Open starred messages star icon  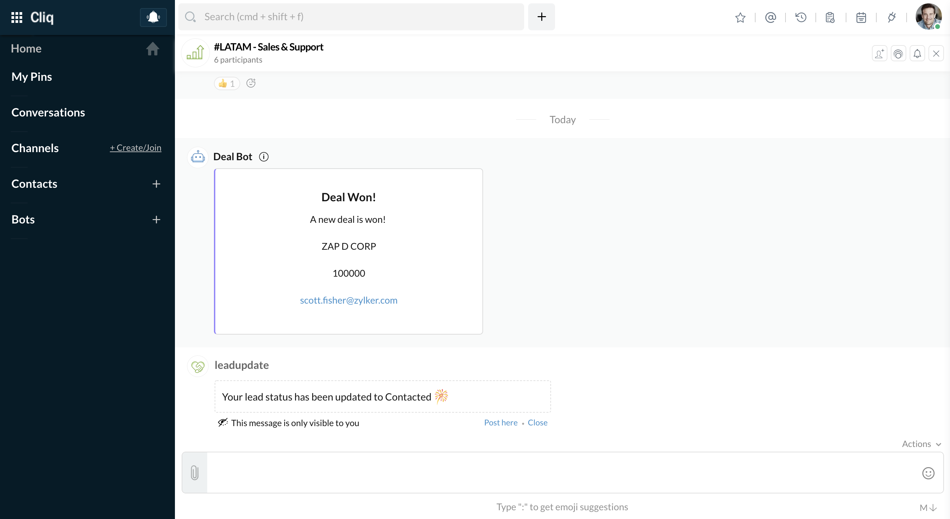[x=740, y=18]
